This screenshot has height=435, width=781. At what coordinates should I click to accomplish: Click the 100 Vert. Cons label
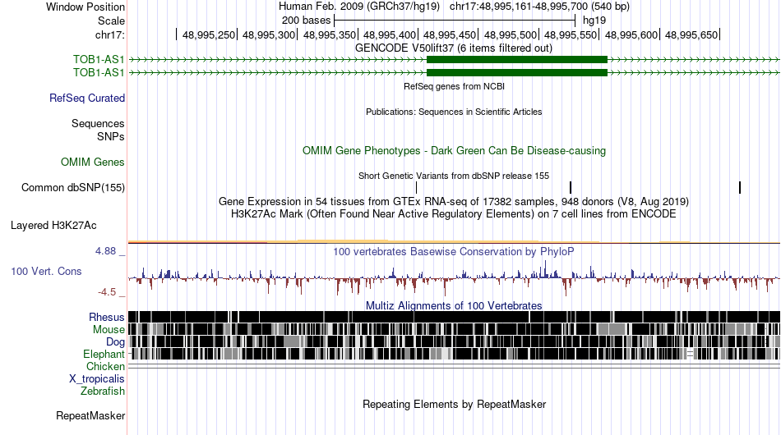click(46, 272)
